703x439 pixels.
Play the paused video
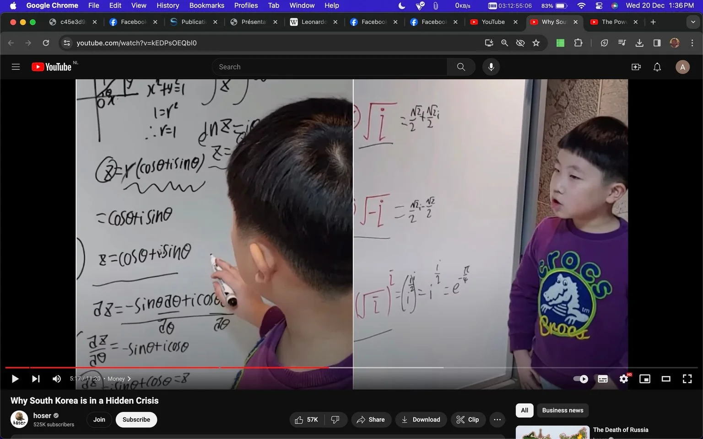point(15,379)
